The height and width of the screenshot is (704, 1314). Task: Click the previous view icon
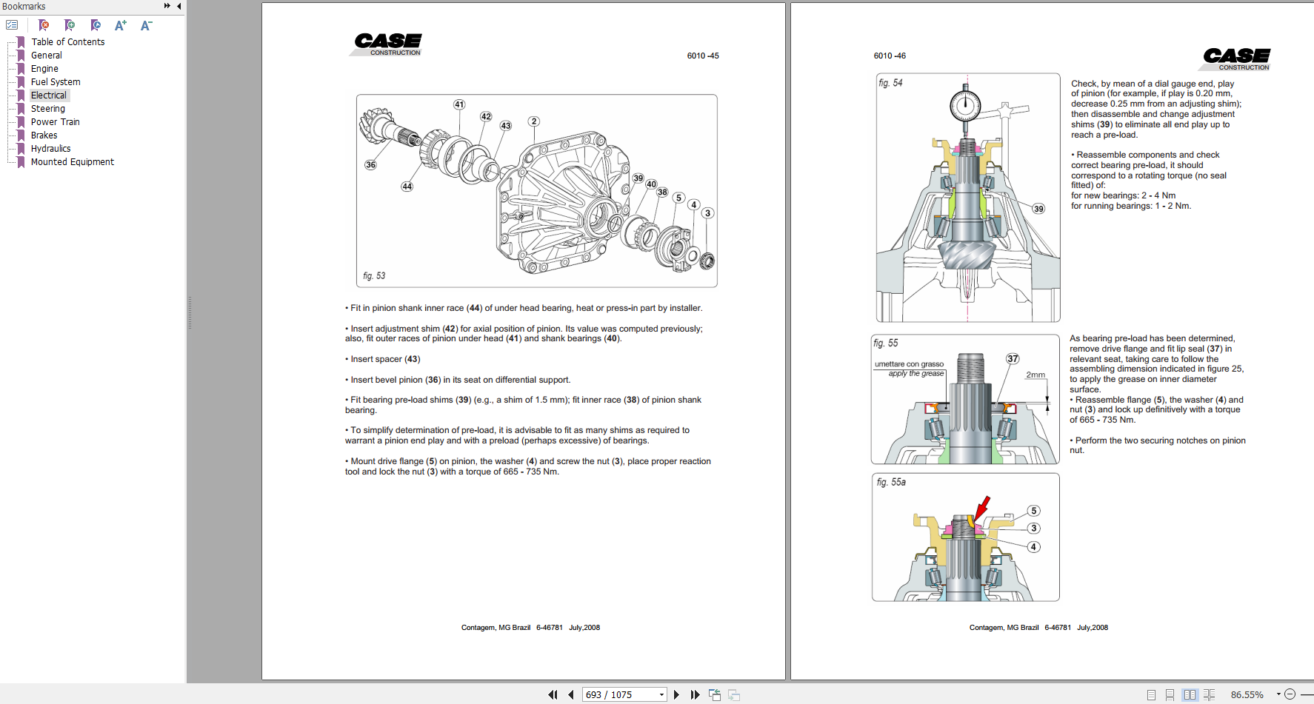715,694
